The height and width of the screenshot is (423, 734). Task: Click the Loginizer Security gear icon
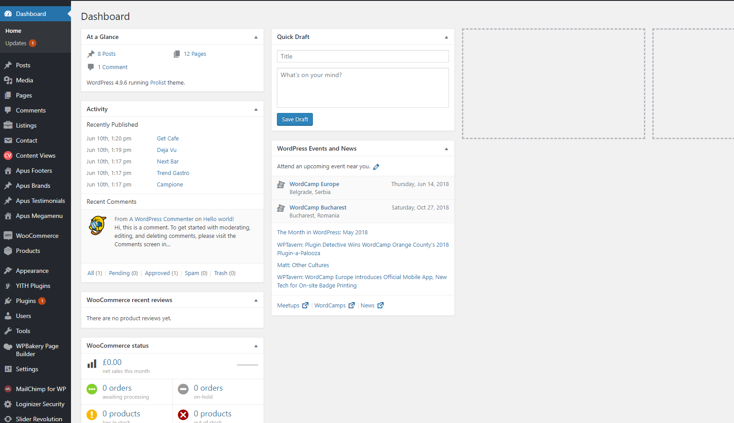click(8, 404)
